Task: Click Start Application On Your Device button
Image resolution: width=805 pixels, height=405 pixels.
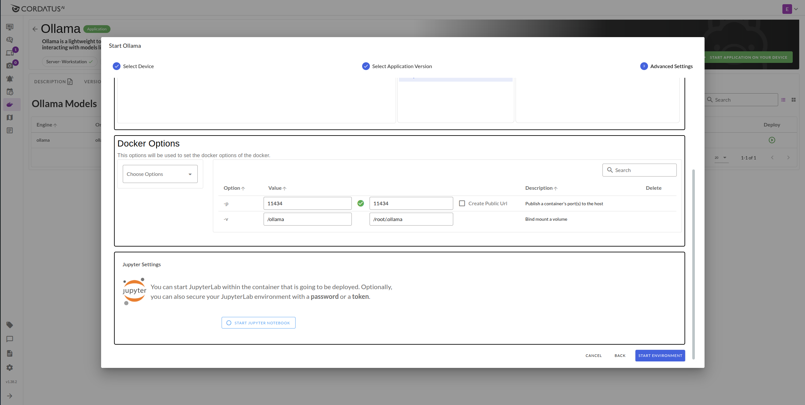Action: [748, 57]
